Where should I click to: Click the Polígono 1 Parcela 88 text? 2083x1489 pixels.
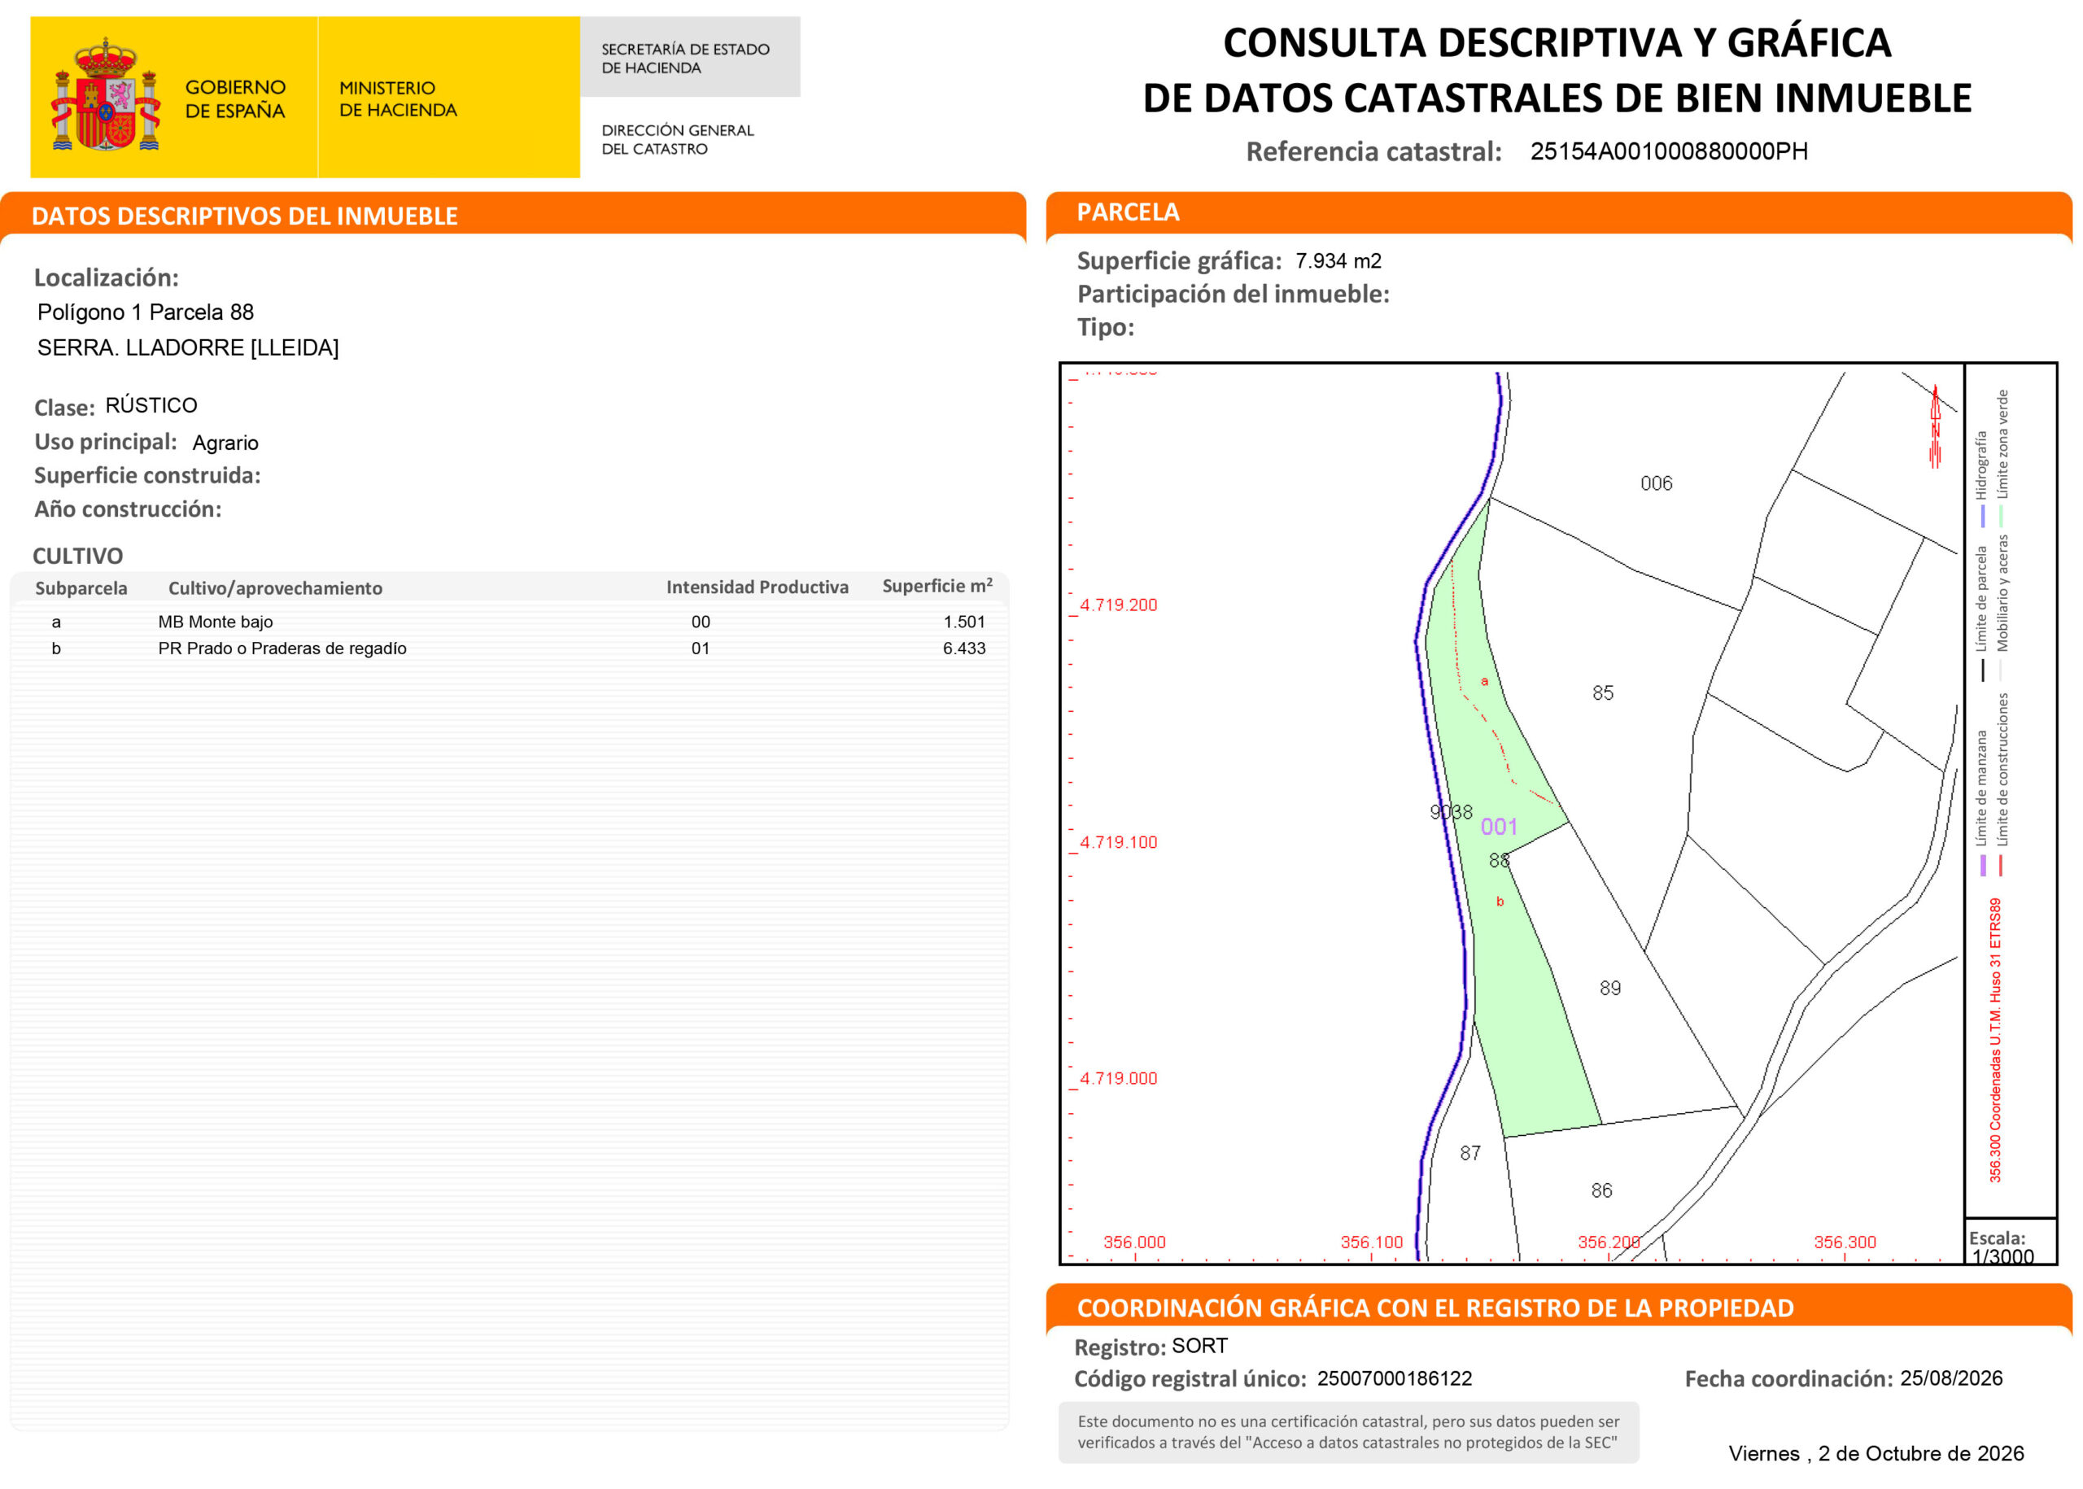pyautogui.click(x=146, y=312)
